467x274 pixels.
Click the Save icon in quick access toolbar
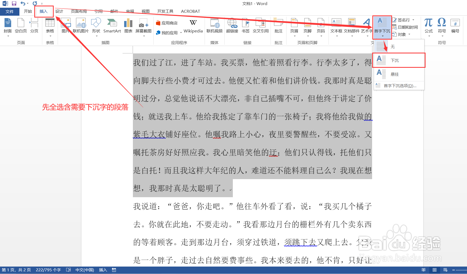[14, 3]
